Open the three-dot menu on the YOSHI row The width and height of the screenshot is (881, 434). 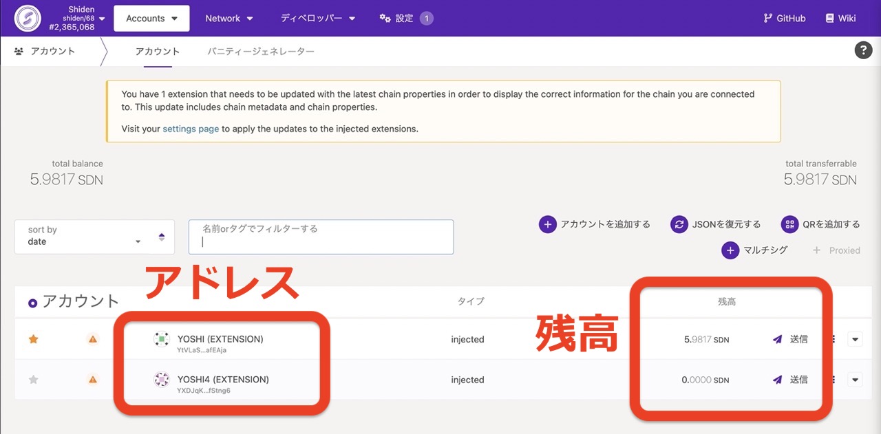(835, 338)
